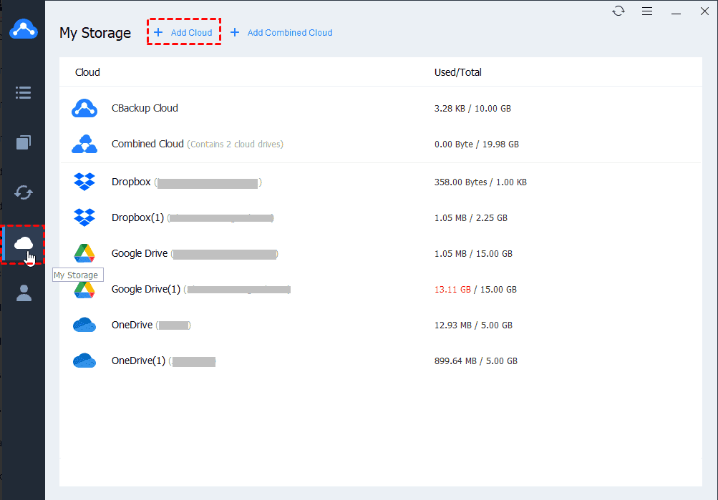Screen dimensions: 718x500
Task: Click the plus icon beside Add Combined Cloud
Action: pyautogui.click(x=235, y=32)
